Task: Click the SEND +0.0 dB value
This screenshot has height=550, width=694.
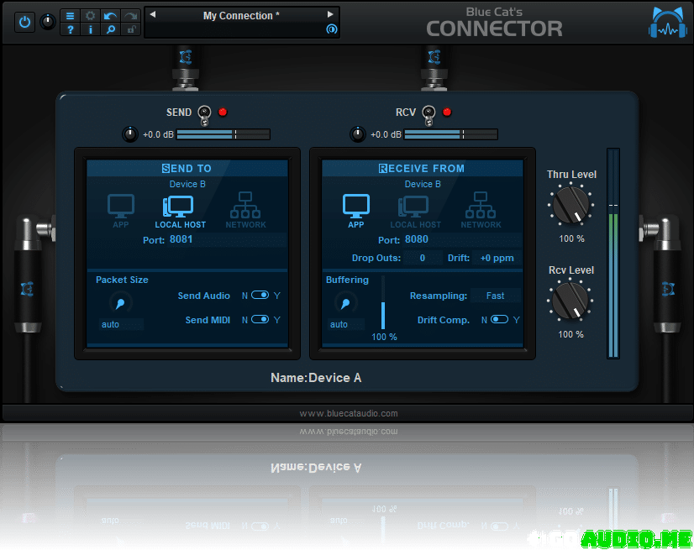Action: tap(158, 134)
